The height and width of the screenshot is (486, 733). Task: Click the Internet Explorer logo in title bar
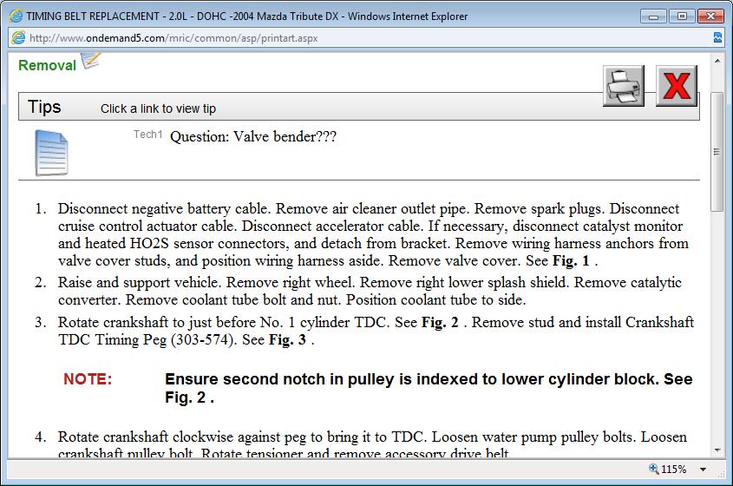click(x=16, y=16)
